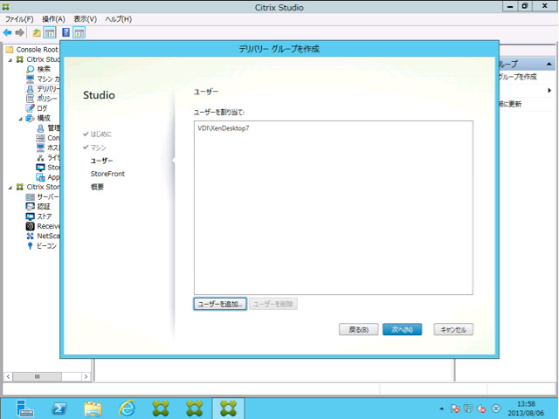This screenshot has height=419, width=559.
Task: Select the デリバリー グループ tree node icon
Action: [x=31, y=89]
